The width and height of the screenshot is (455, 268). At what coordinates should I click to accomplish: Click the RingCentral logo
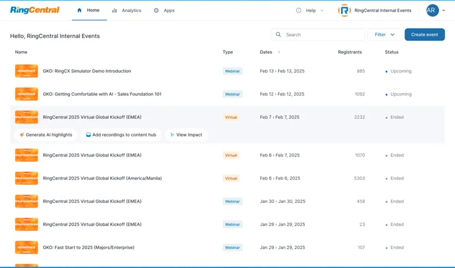click(34, 10)
